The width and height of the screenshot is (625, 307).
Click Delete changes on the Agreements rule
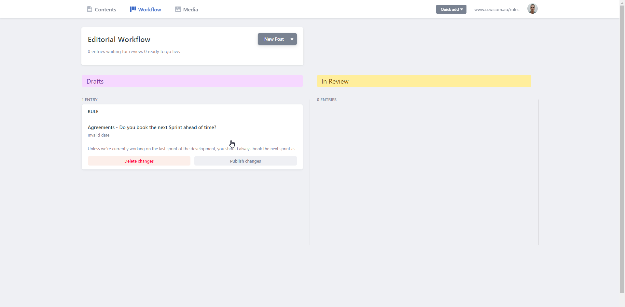pyautogui.click(x=139, y=161)
